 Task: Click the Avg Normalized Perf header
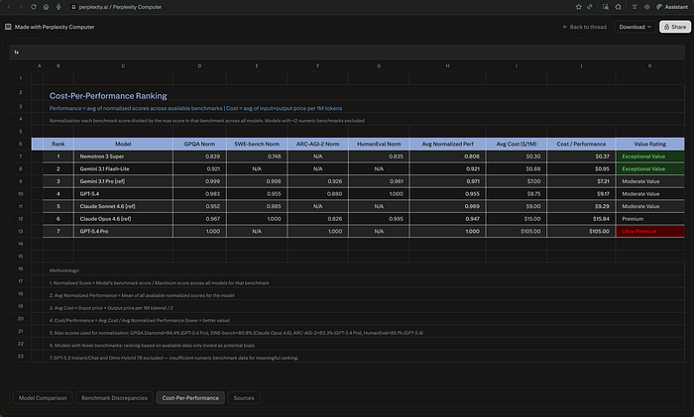pyautogui.click(x=447, y=144)
